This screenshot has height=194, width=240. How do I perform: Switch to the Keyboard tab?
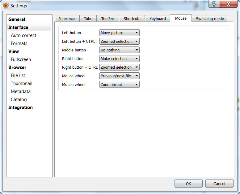point(158,18)
